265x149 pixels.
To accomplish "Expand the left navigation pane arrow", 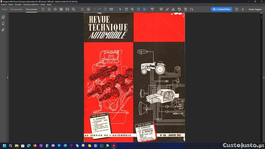I will tap(7, 78).
